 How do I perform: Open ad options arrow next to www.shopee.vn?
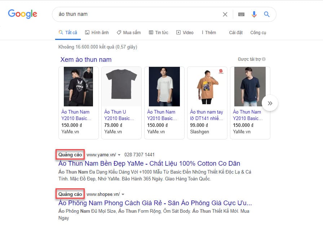pyautogui.click(x=123, y=194)
